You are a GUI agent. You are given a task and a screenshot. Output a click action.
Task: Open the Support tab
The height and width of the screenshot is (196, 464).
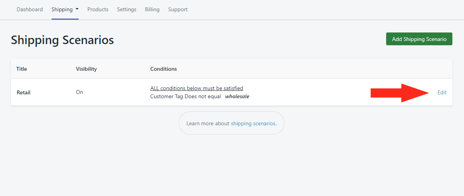coord(178,9)
